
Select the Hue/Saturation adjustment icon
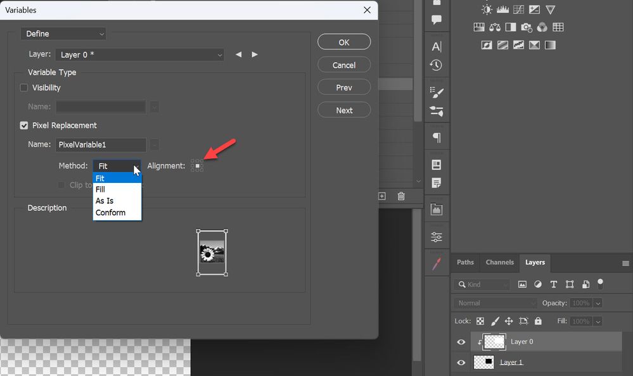[479, 27]
